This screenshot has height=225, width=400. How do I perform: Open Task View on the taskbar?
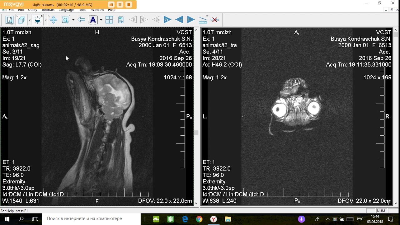pyautogui.click(x=35, y=219)
